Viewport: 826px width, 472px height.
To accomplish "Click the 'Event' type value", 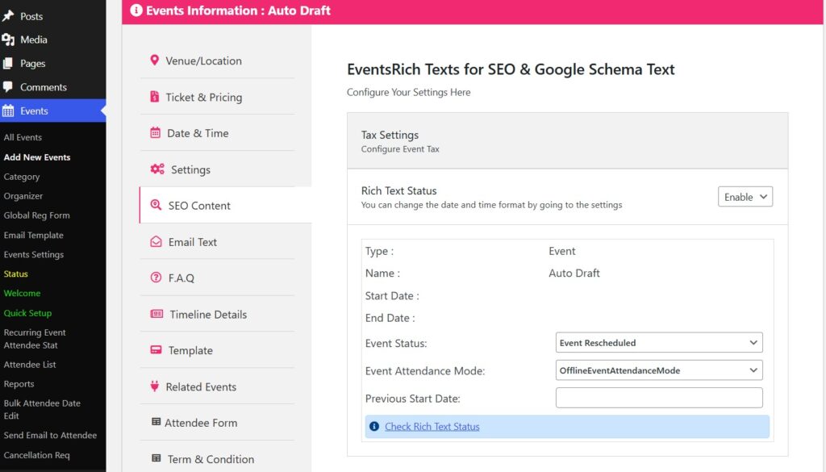I will (x=562, y=251).
